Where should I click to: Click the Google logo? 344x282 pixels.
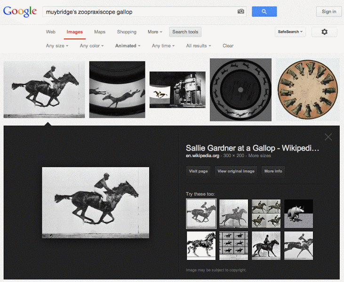click(x=20, y=12)
